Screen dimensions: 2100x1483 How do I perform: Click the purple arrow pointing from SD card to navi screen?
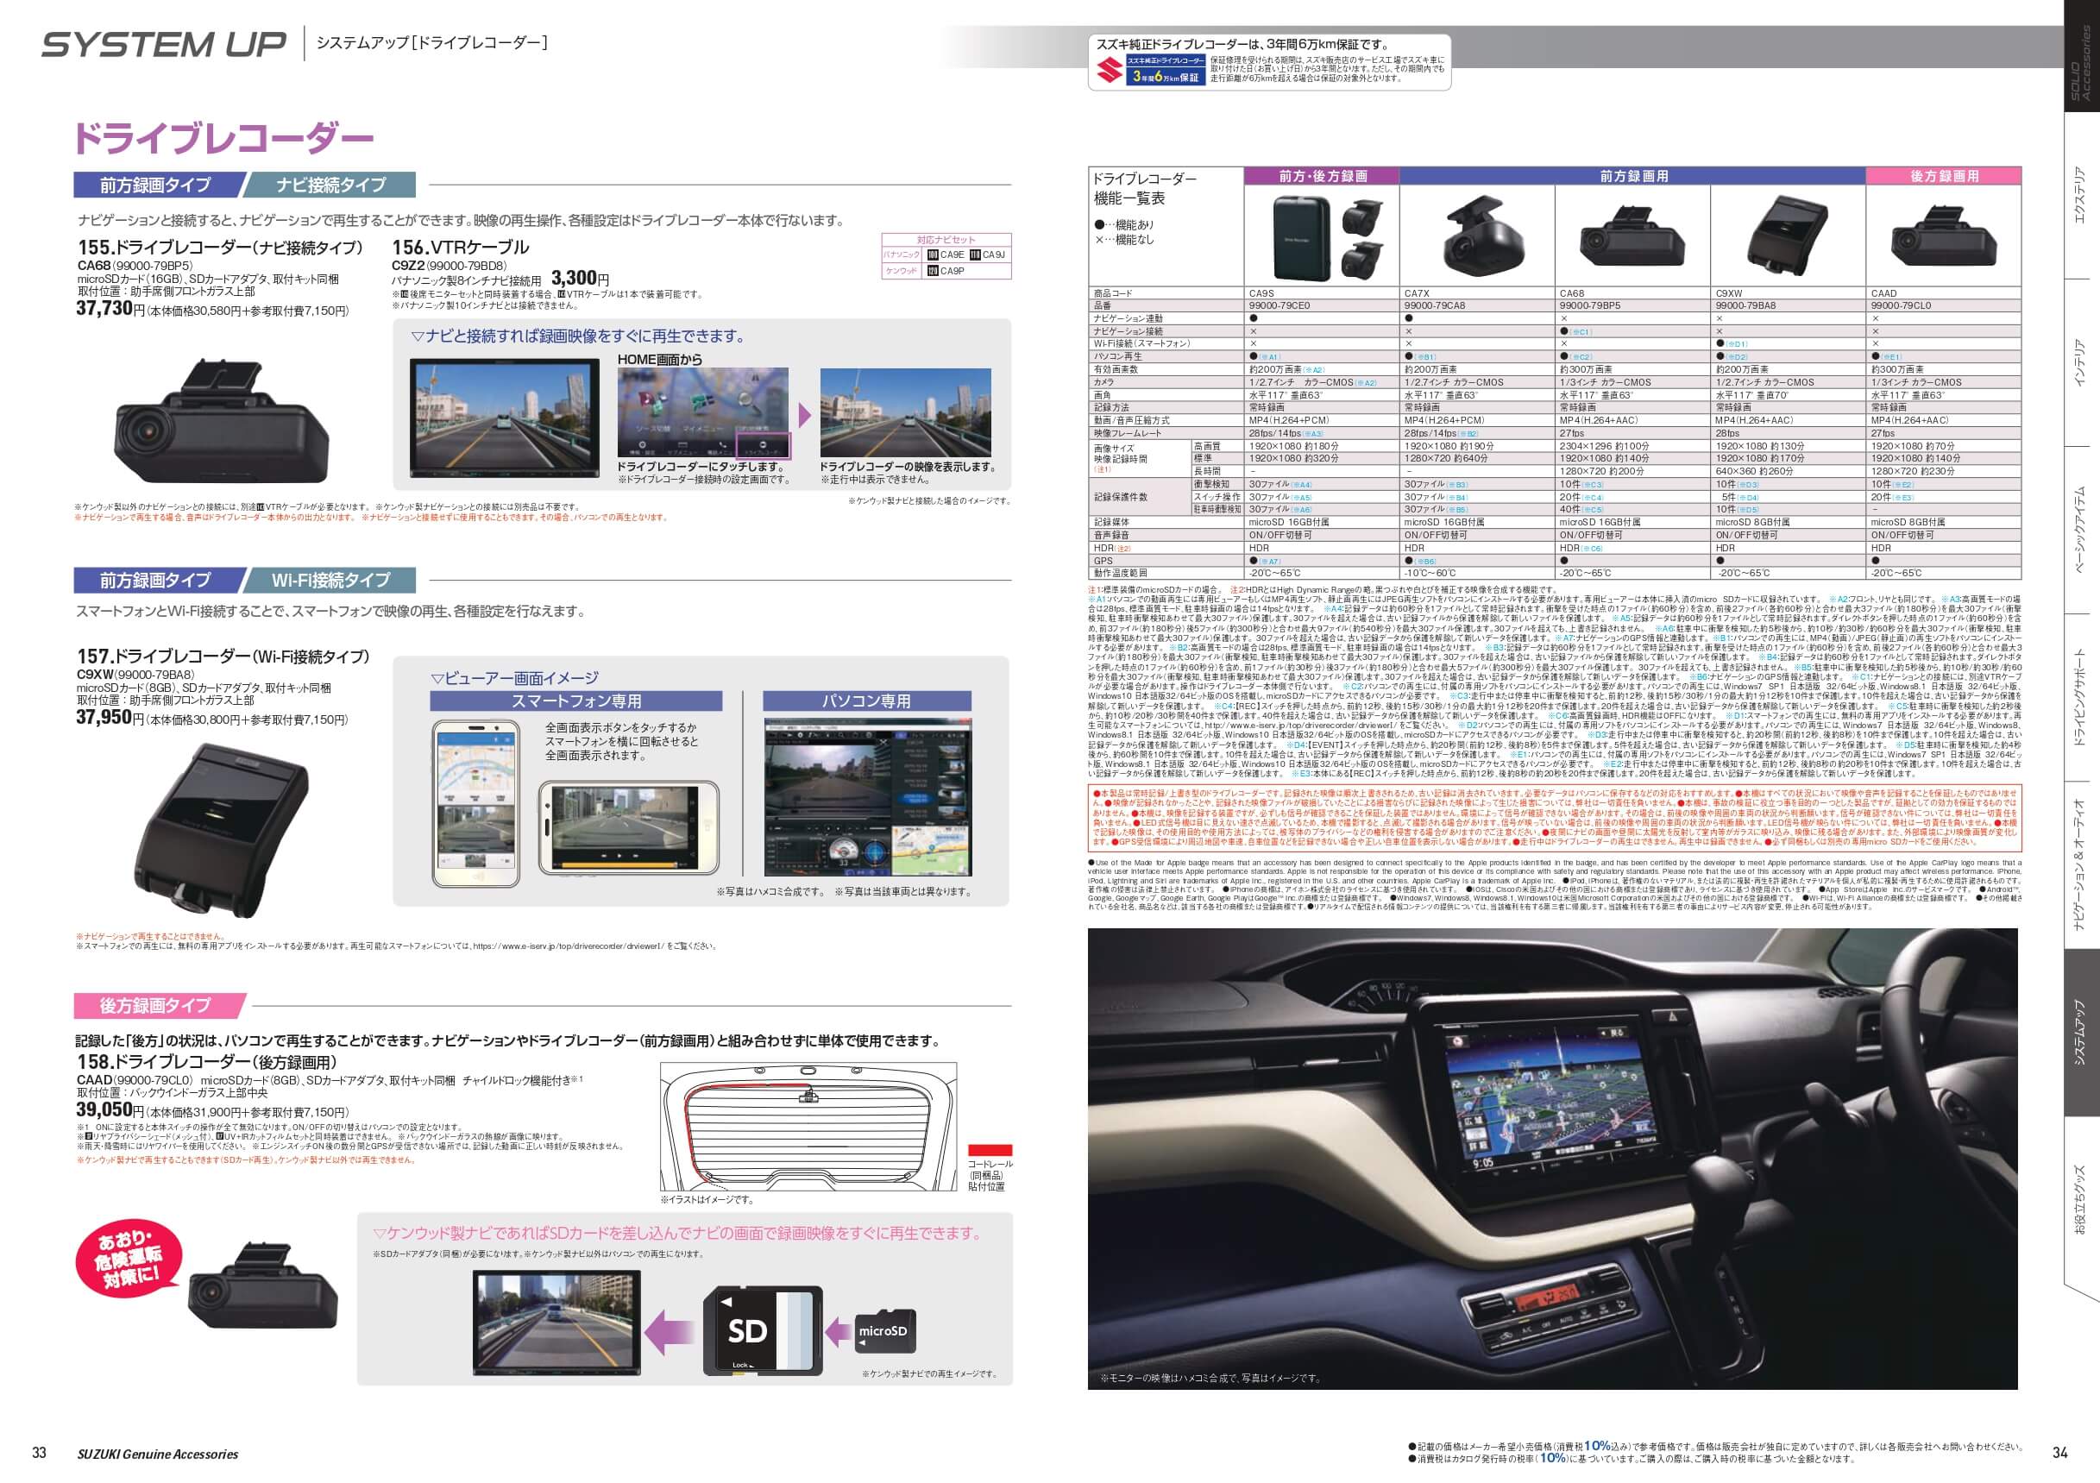(669, 1331)
